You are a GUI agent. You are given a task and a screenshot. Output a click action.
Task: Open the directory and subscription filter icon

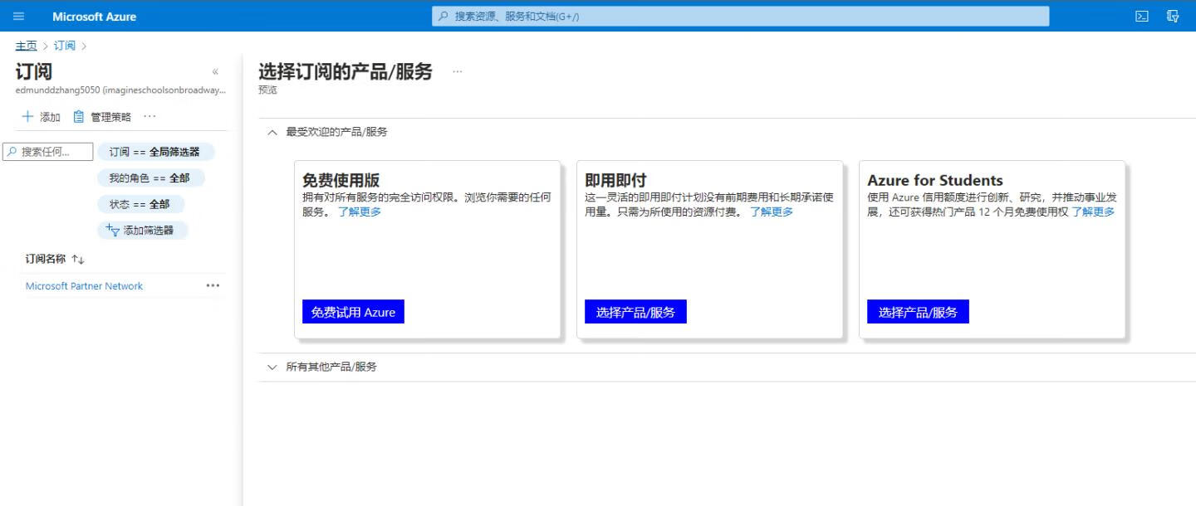coord(1173,16)
